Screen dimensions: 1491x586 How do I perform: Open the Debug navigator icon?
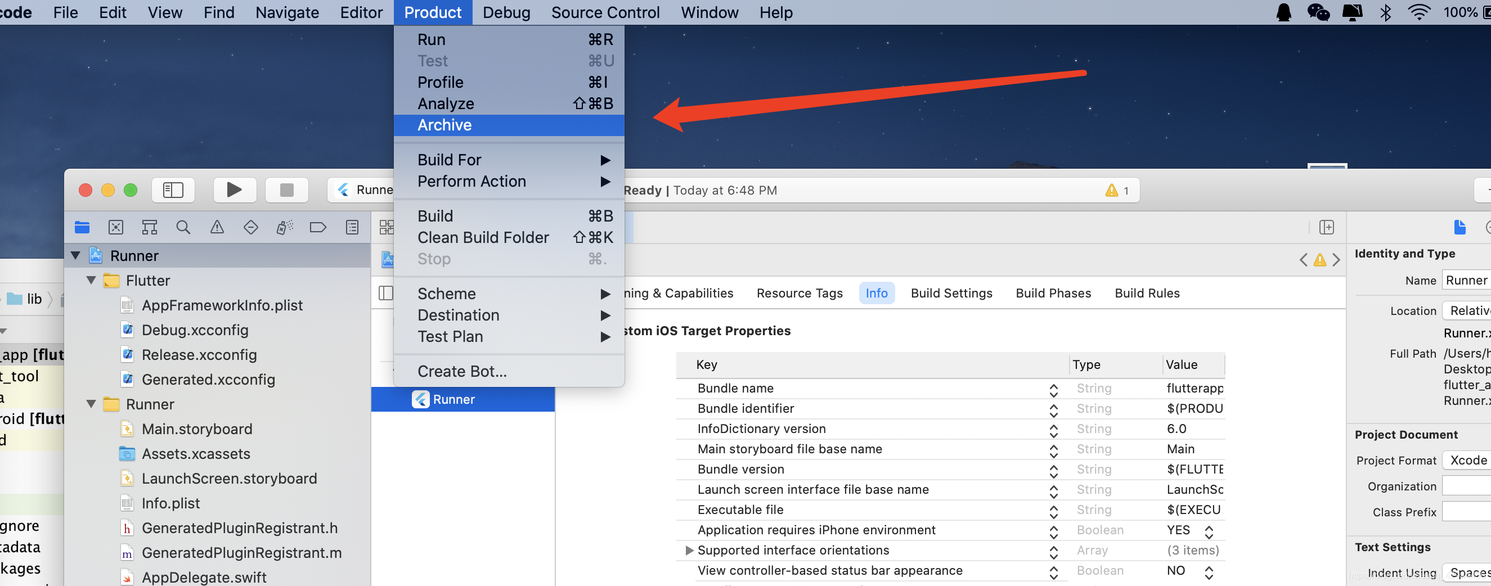[x=284, y=227]
